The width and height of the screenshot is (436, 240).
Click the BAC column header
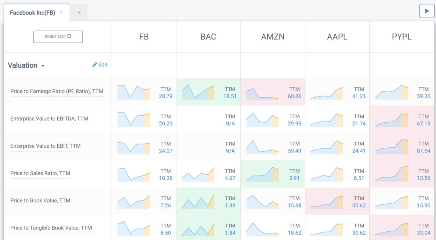(208, 37)
